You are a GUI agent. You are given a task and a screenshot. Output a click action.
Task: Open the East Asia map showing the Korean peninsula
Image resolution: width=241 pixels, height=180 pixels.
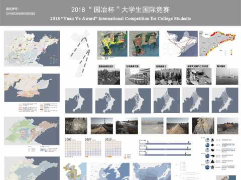click(110, 171)
